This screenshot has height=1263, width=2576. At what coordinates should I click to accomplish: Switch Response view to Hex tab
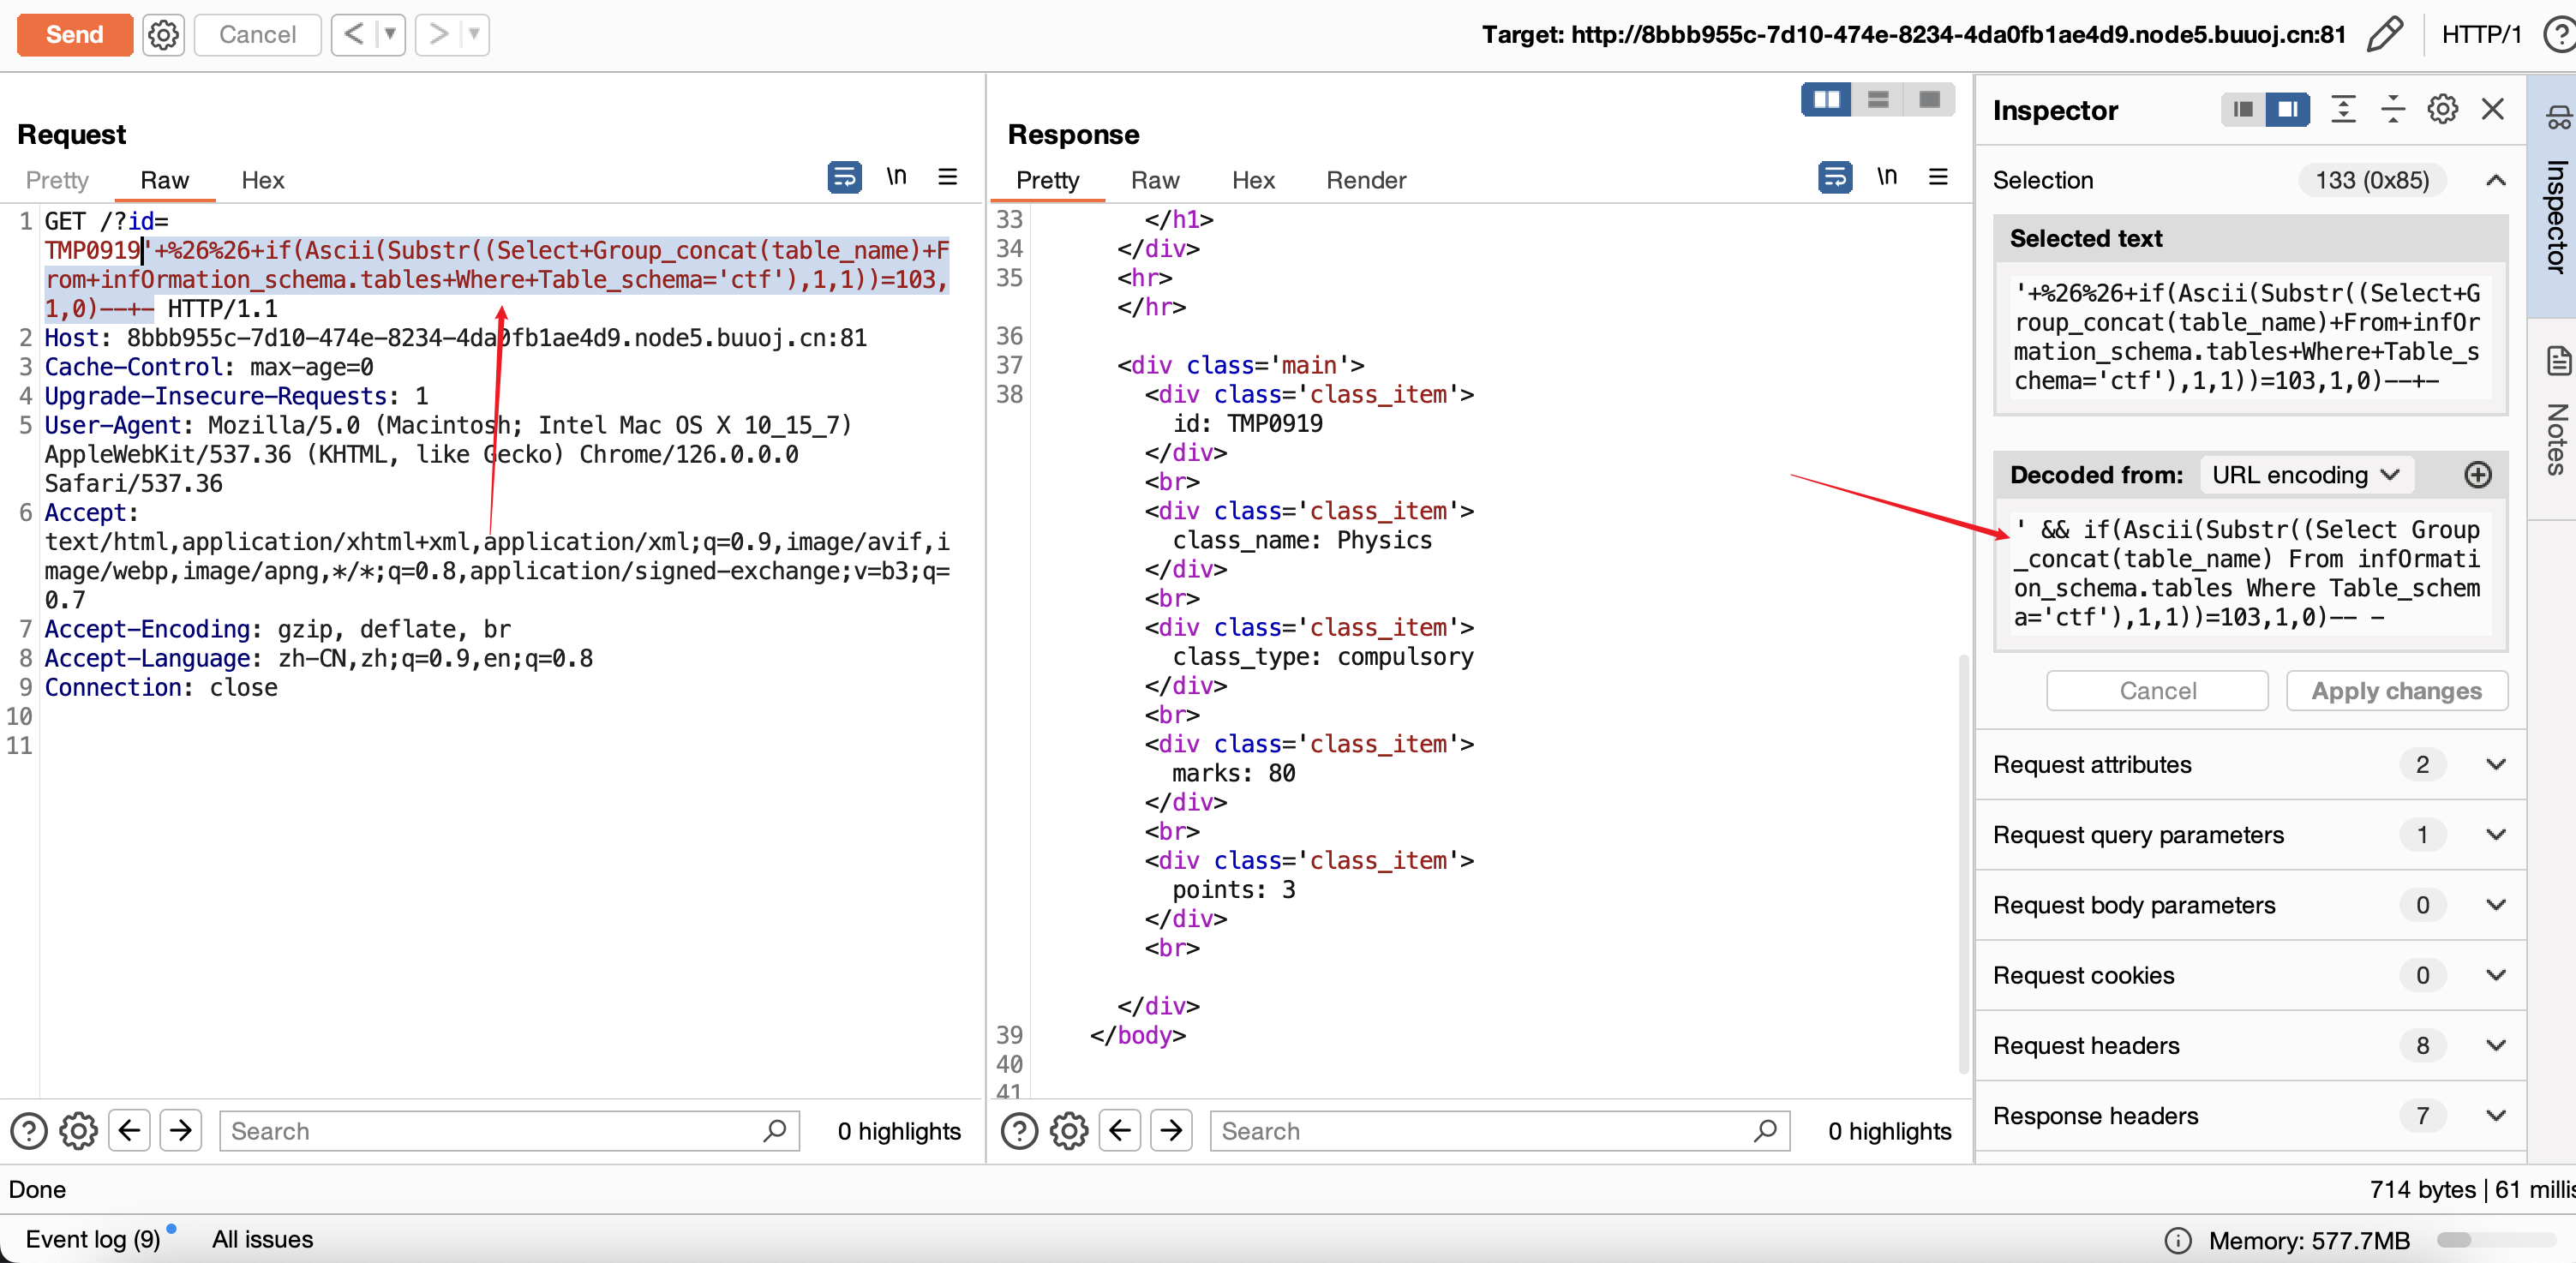[1253, 180]
